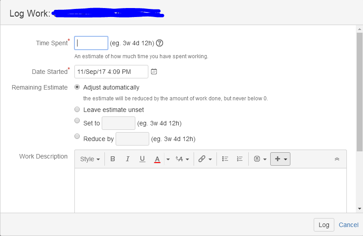Open the link options dropdown arrow
Image resolution: width=363 pixels, height=236 pixels.
click(210, 159)
